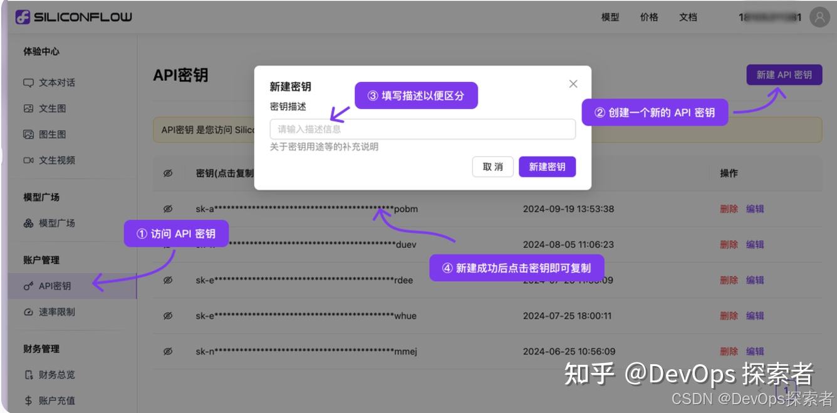Click the key description input field
837x413 pixels.
(423, 129)
